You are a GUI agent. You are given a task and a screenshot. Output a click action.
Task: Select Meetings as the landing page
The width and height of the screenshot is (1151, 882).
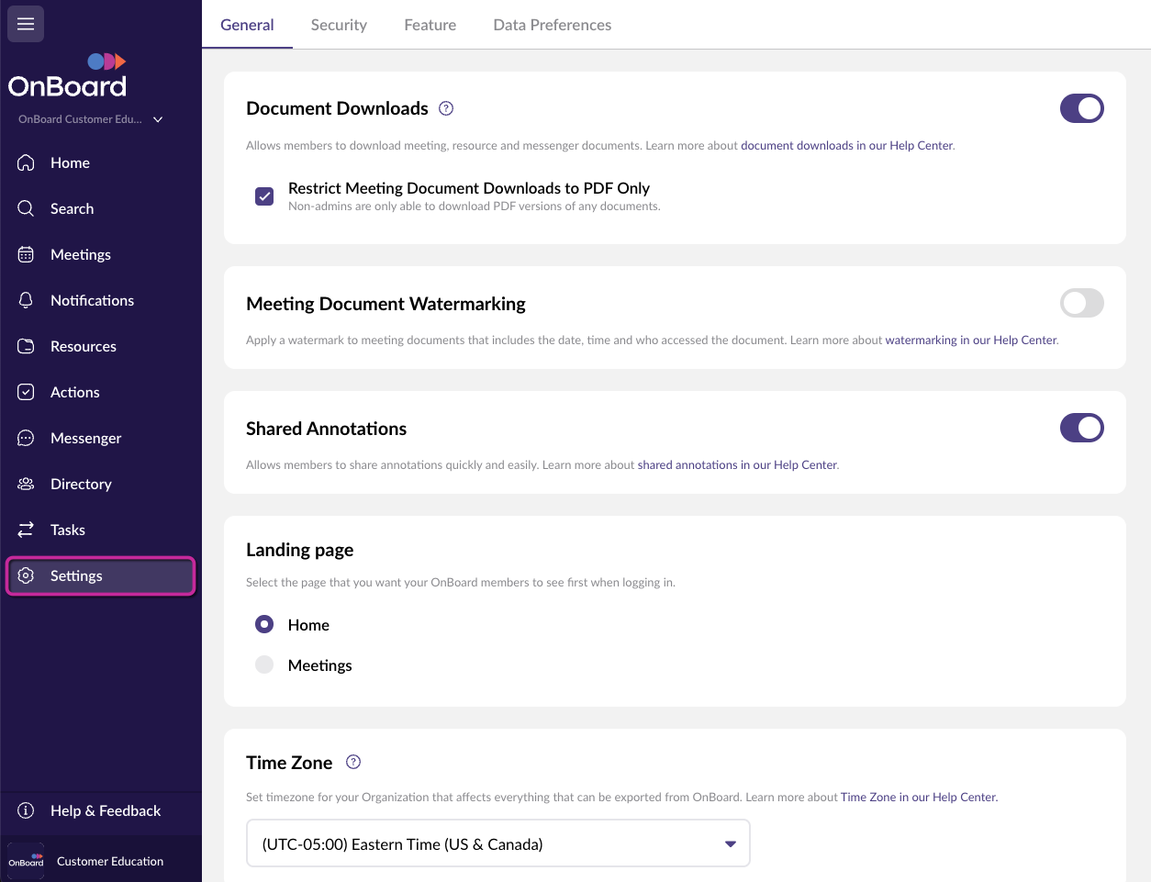[x=264, y=664]
